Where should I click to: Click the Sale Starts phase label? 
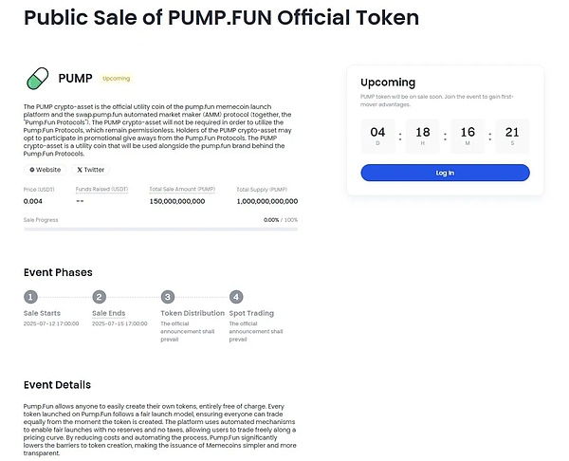42,313
